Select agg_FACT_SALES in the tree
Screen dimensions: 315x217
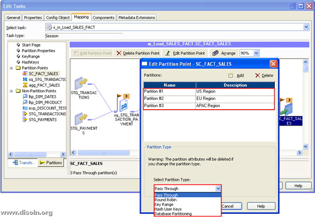pos(44,85)
